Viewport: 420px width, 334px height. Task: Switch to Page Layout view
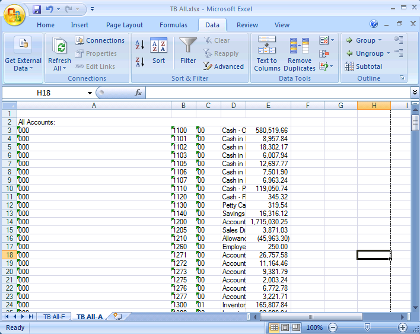coord(285,327)
